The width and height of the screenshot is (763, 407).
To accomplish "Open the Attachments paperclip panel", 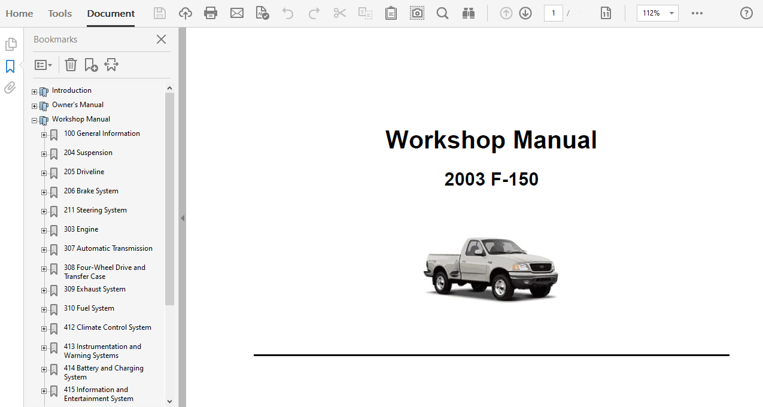I will [x=10, y=88].
